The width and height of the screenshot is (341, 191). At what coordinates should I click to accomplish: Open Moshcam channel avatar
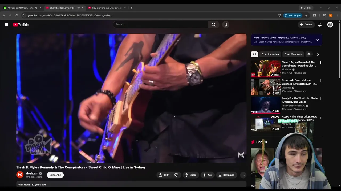tap(20, 175)
